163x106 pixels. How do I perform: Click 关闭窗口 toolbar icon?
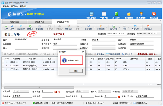[148, 26]
